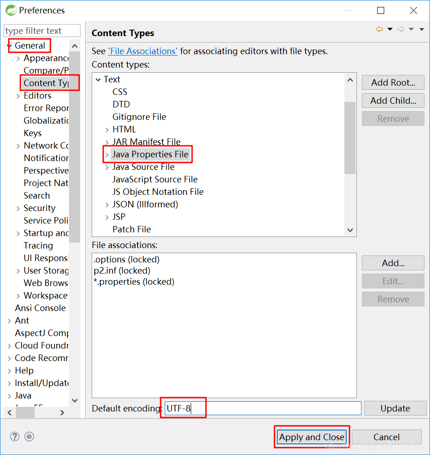
Task: Click the Default encoding input field
Action: 263,408
